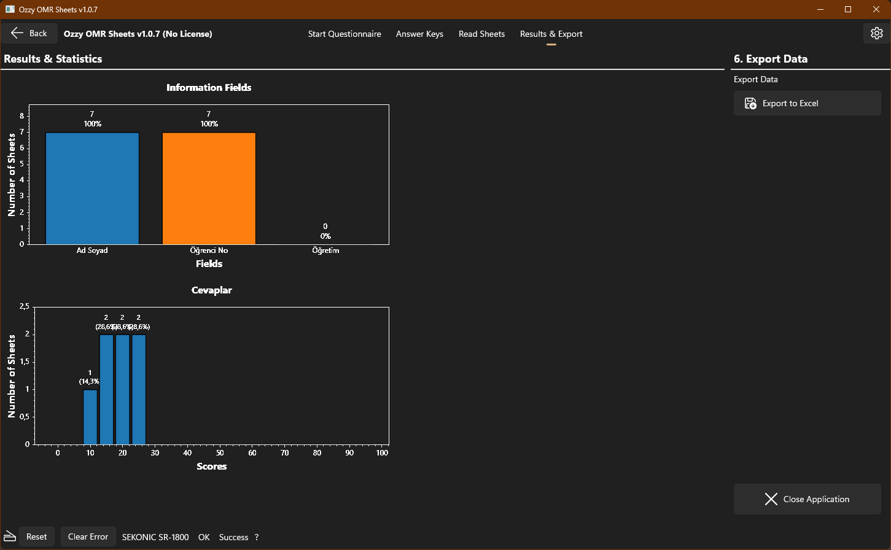Click the back arrow icon
The width and height of the screenshot is (891, 550).
(18, 33)
